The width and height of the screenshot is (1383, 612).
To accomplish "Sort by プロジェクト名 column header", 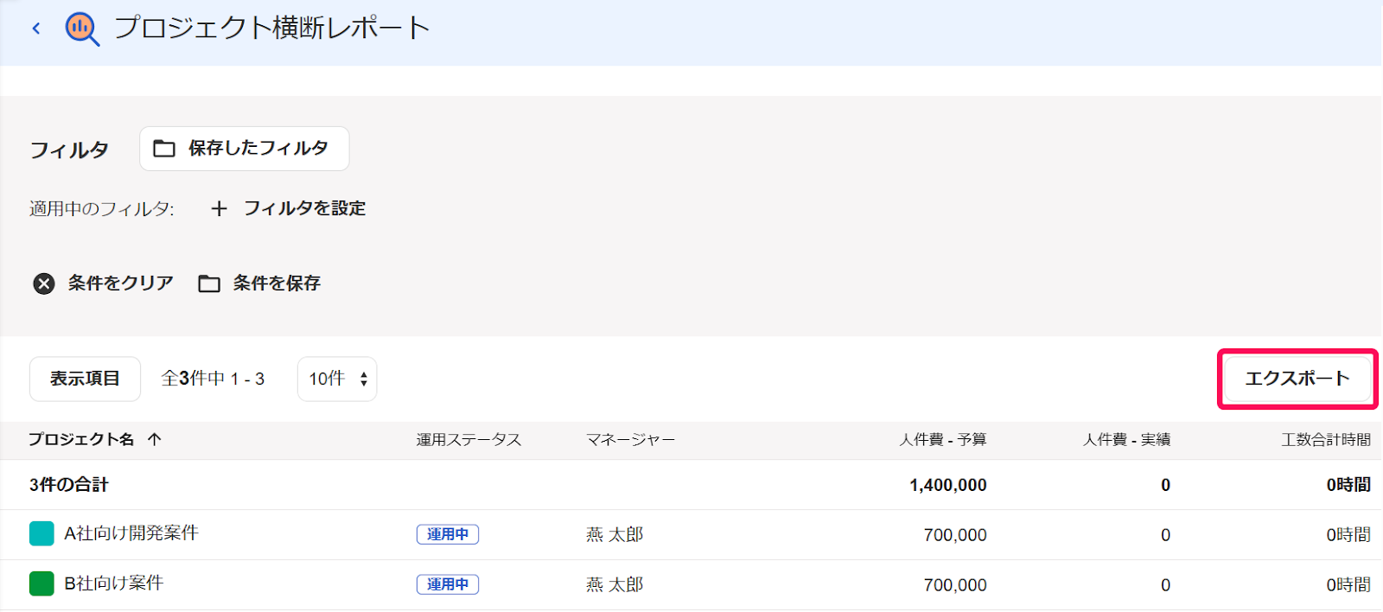I will (81, 439).
